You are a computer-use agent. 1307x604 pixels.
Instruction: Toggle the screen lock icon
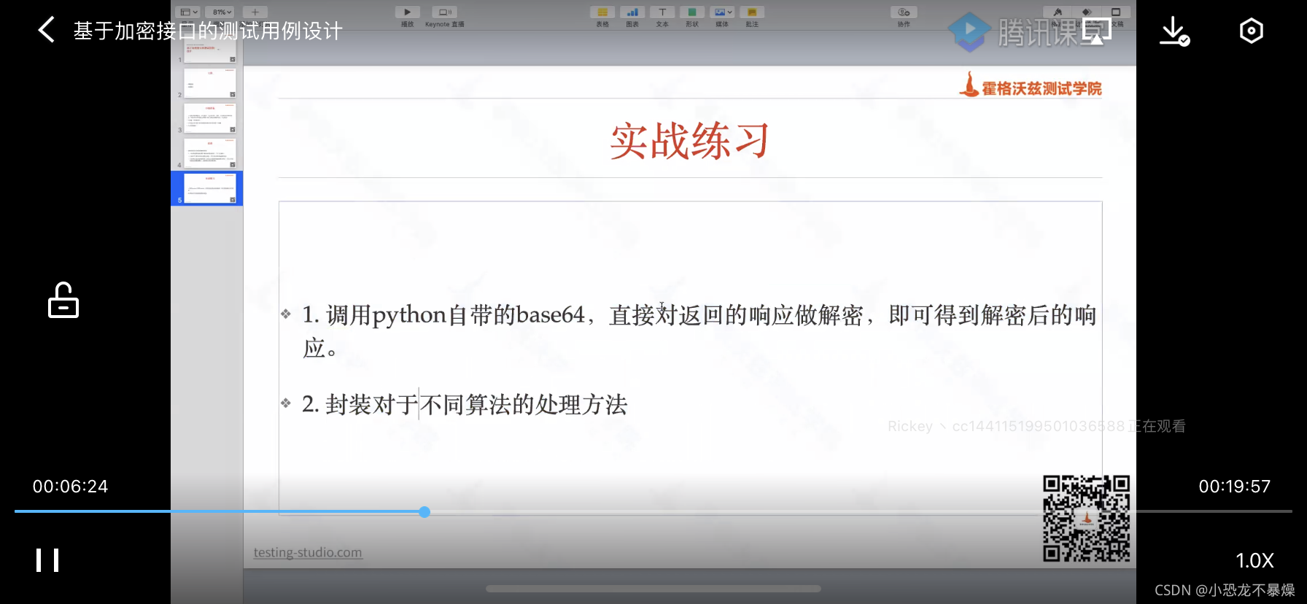(x=63, y=300)
